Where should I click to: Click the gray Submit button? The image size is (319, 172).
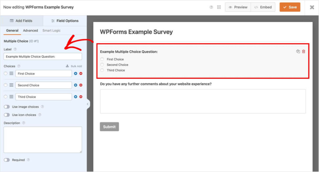(109, 126)
